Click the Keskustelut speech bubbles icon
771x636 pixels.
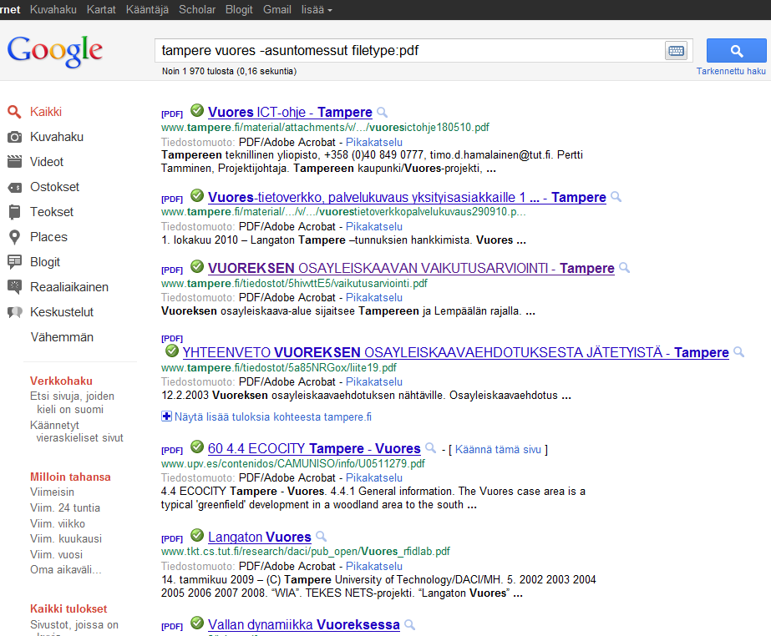coord(14,312)
